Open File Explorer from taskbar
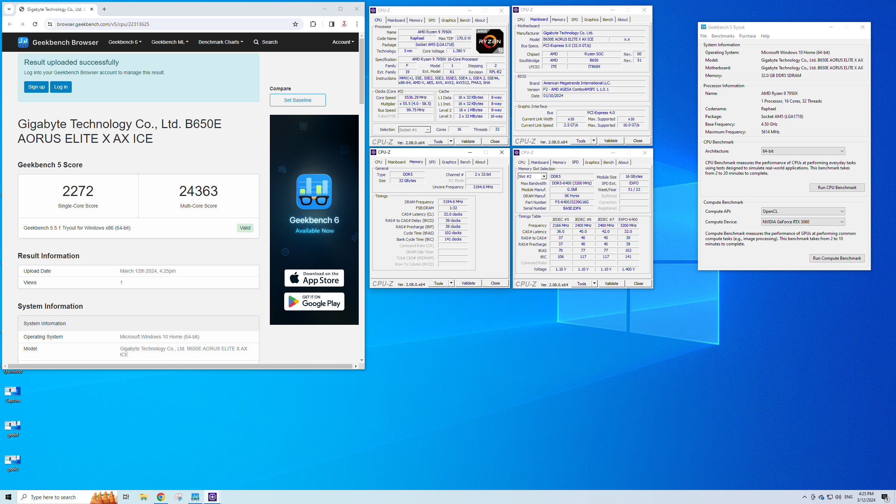This screenshot has width=896, height=504. click(143, 497)
